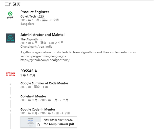Viewport: 154px width, 129px height.
Task: Click The Algorithms company name
Action: point(31,39)
